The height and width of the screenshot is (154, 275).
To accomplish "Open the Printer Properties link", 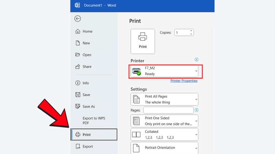I will 184,81.
